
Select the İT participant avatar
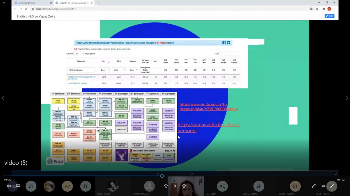point(85,186)
